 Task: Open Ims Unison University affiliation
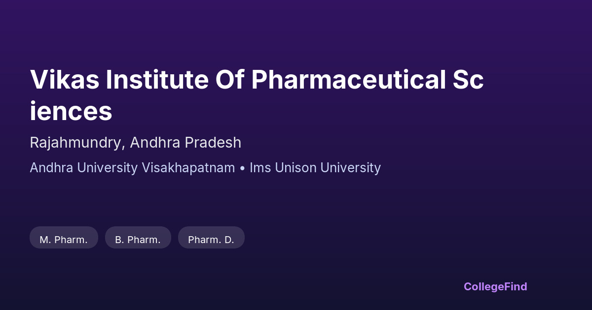(315, 168)
